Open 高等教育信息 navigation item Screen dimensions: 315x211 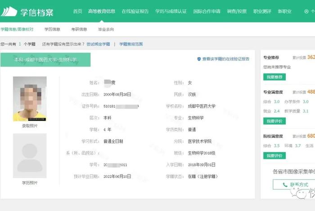[x=102, y=11]
